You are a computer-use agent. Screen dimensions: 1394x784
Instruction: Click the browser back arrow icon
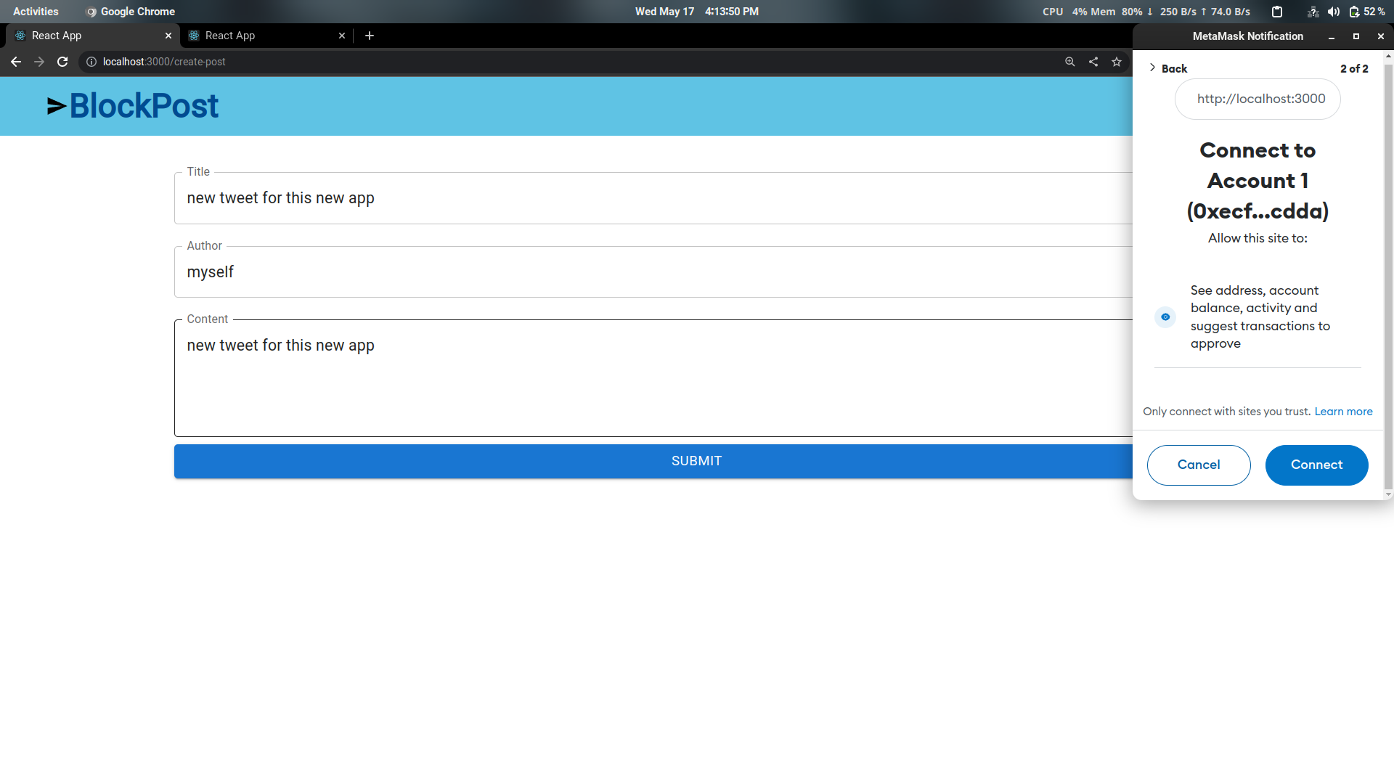[x=16, y=62]
